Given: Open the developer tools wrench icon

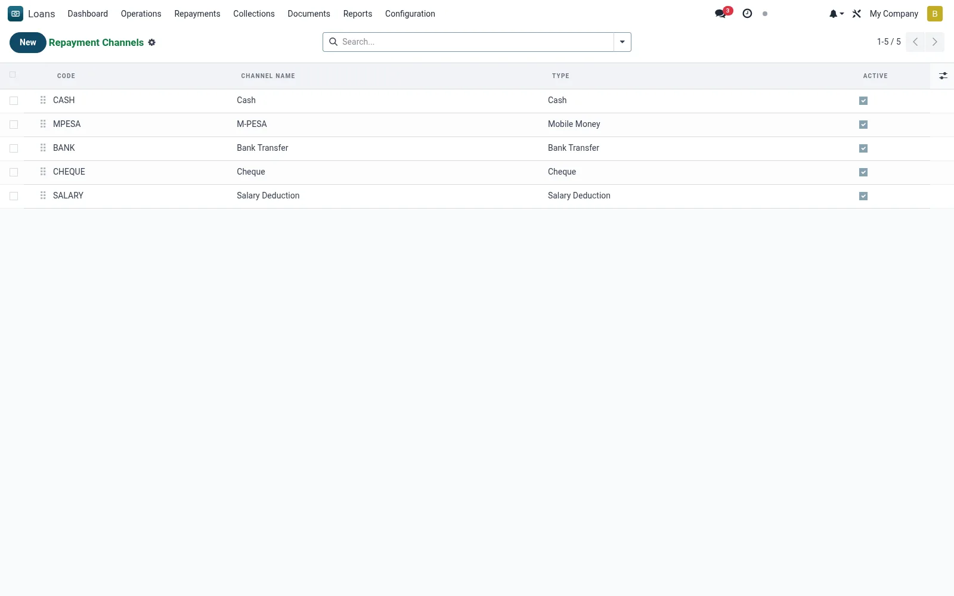Looking at the screenshot, I should [x=857, y=14].
